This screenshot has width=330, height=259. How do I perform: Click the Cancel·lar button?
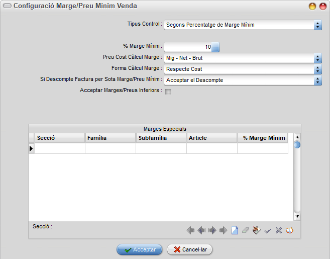coord(190,249)
